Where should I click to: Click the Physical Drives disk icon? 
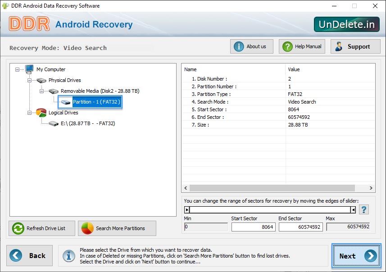[x=41, y=81]
